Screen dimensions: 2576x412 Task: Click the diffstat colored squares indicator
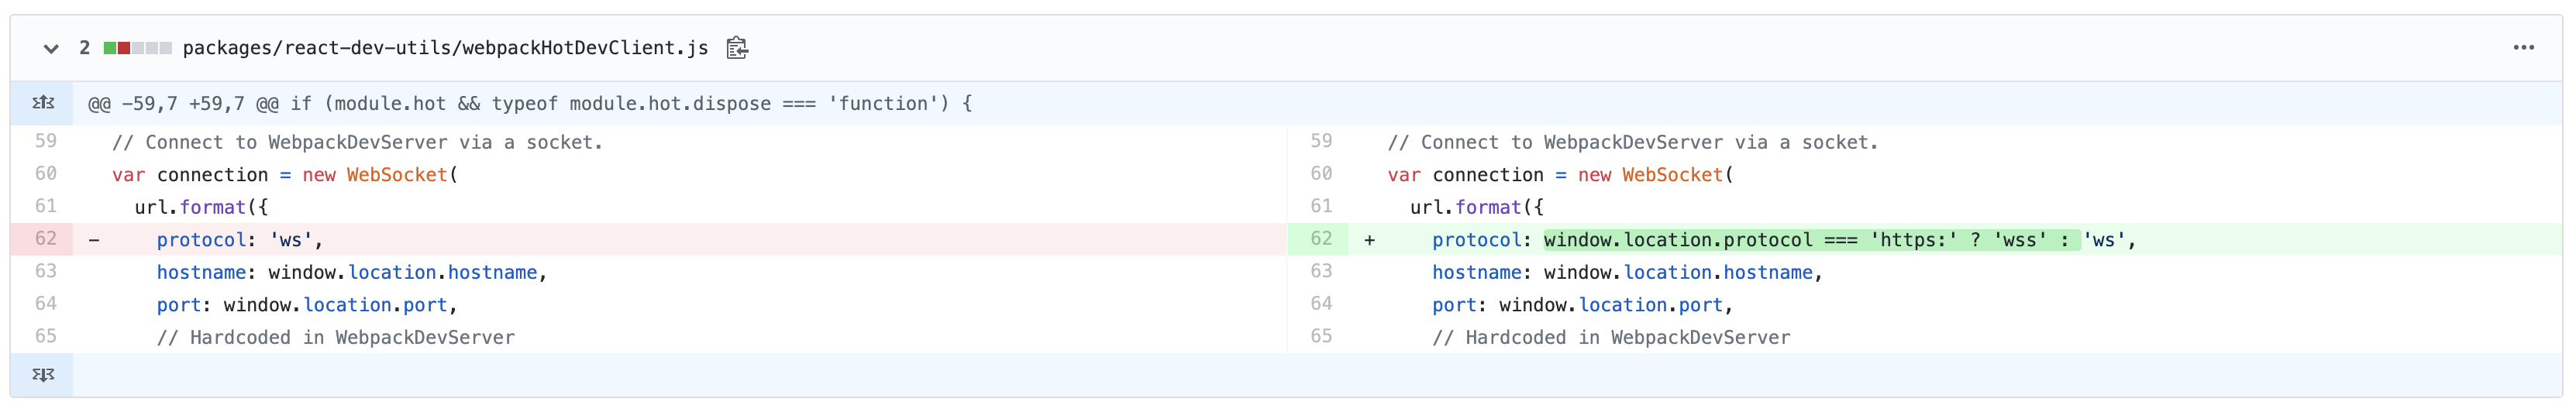(x=138, y=48)
